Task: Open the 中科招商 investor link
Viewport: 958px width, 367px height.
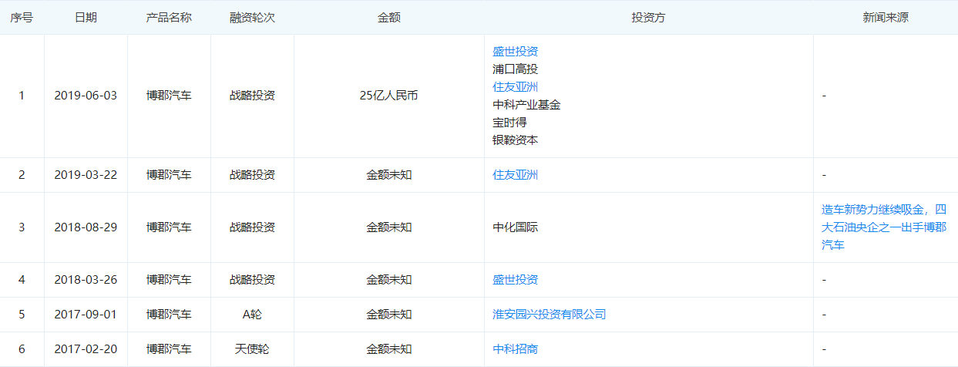Action: click(x=515, y=349)
